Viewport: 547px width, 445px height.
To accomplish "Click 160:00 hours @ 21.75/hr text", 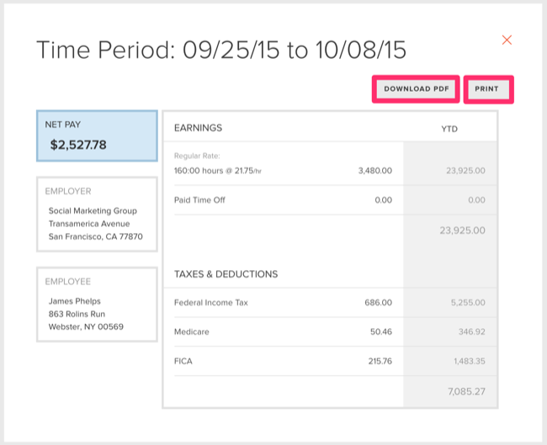I will [x=218, y=171].
